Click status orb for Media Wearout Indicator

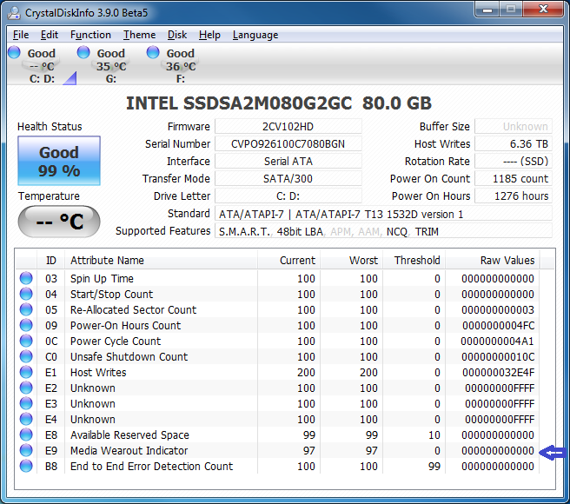(26, 450)
